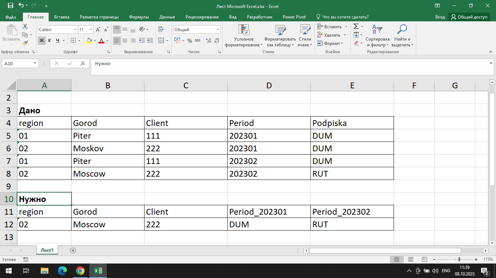Click the yellow fill color swatch
The width and height of the screenshot is (496, 278).
(89, 41)
